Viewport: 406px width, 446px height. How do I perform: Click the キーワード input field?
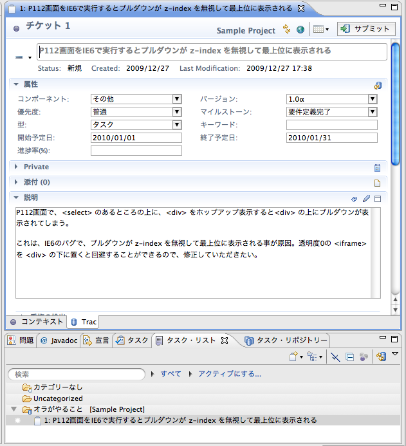click(331, 125)
